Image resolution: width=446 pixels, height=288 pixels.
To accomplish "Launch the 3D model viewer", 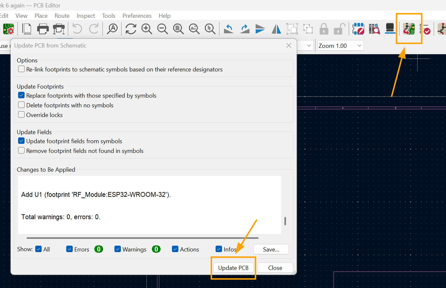I will [x=389, y=29].
